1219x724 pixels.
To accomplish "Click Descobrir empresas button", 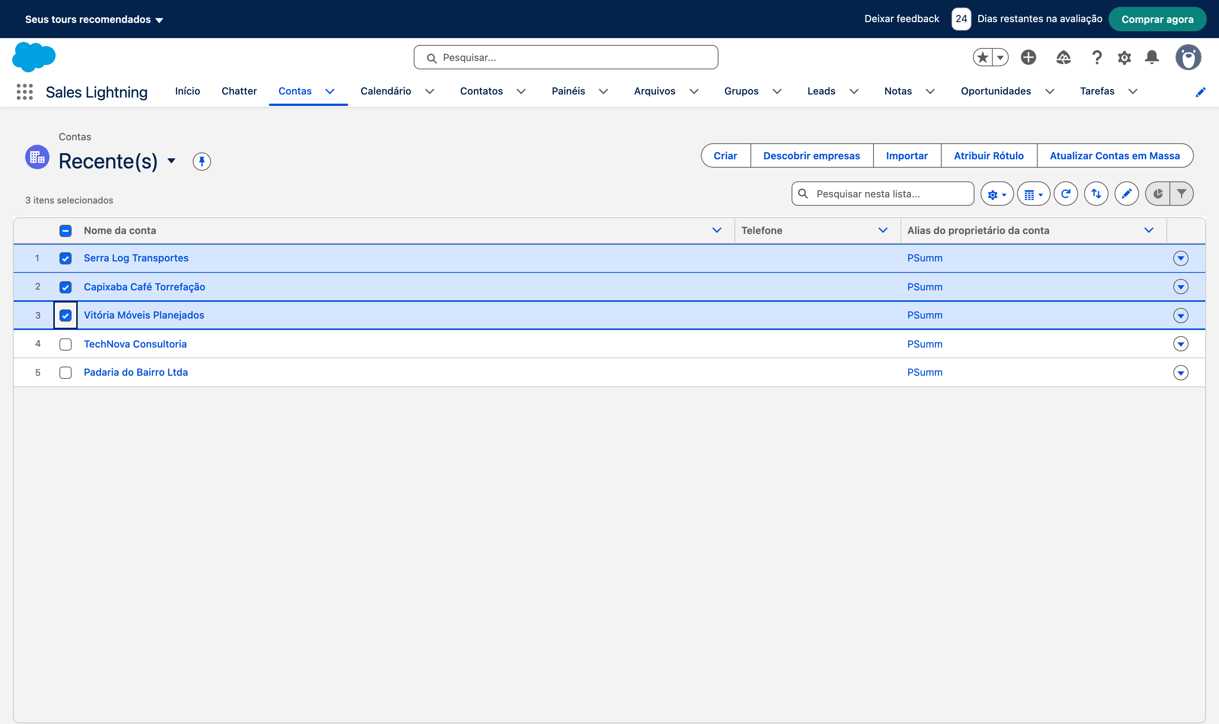I will [x=811, y=155].
